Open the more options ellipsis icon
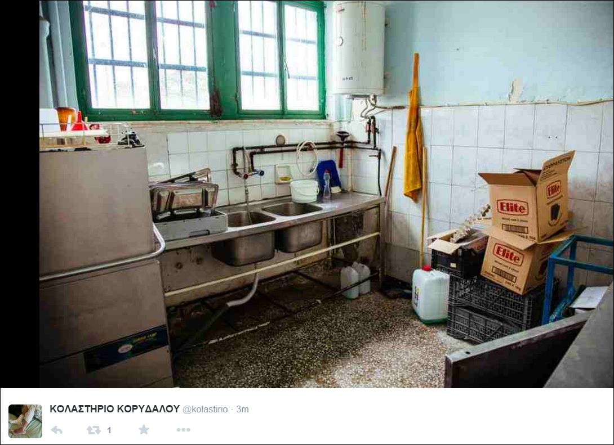The height and width of the screenshot is (445, 614). pyautogui.click(x=183, y=430)
